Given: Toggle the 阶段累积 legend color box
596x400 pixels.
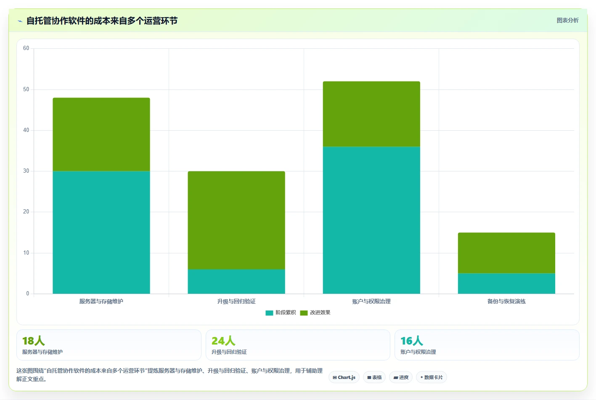Looking at the screenshot, I should [x=269, y=313].
